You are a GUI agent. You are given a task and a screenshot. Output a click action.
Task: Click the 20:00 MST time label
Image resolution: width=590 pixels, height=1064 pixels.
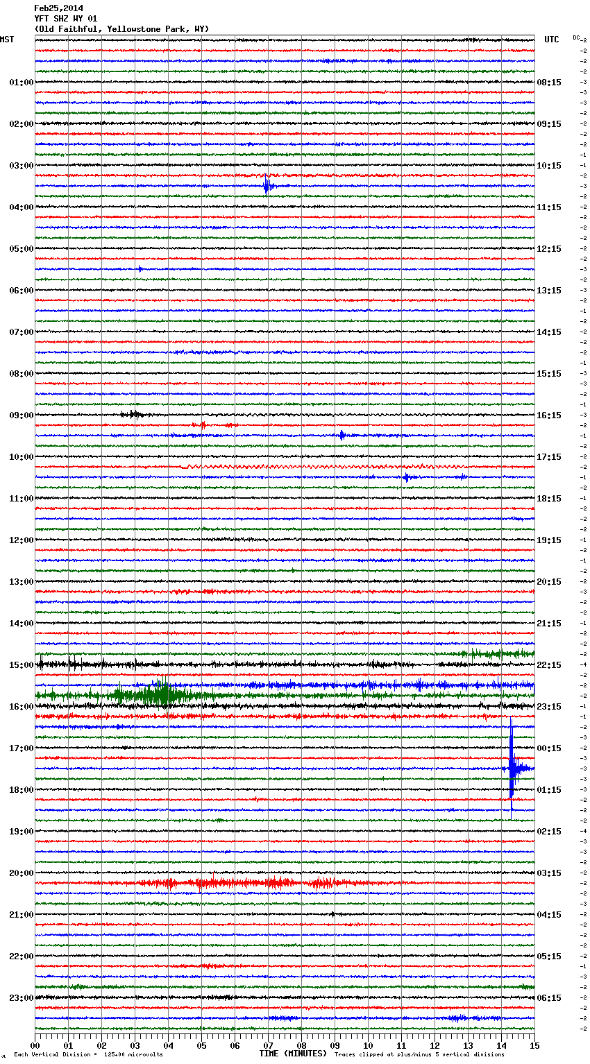pyautogui.click(x=22, y=873)
